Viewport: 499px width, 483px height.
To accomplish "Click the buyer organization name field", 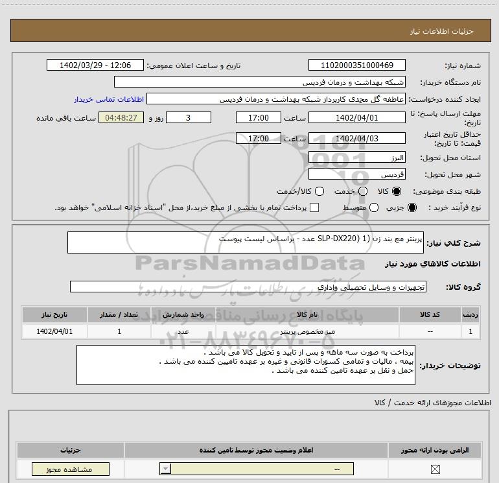I will [x=260, y=82].
